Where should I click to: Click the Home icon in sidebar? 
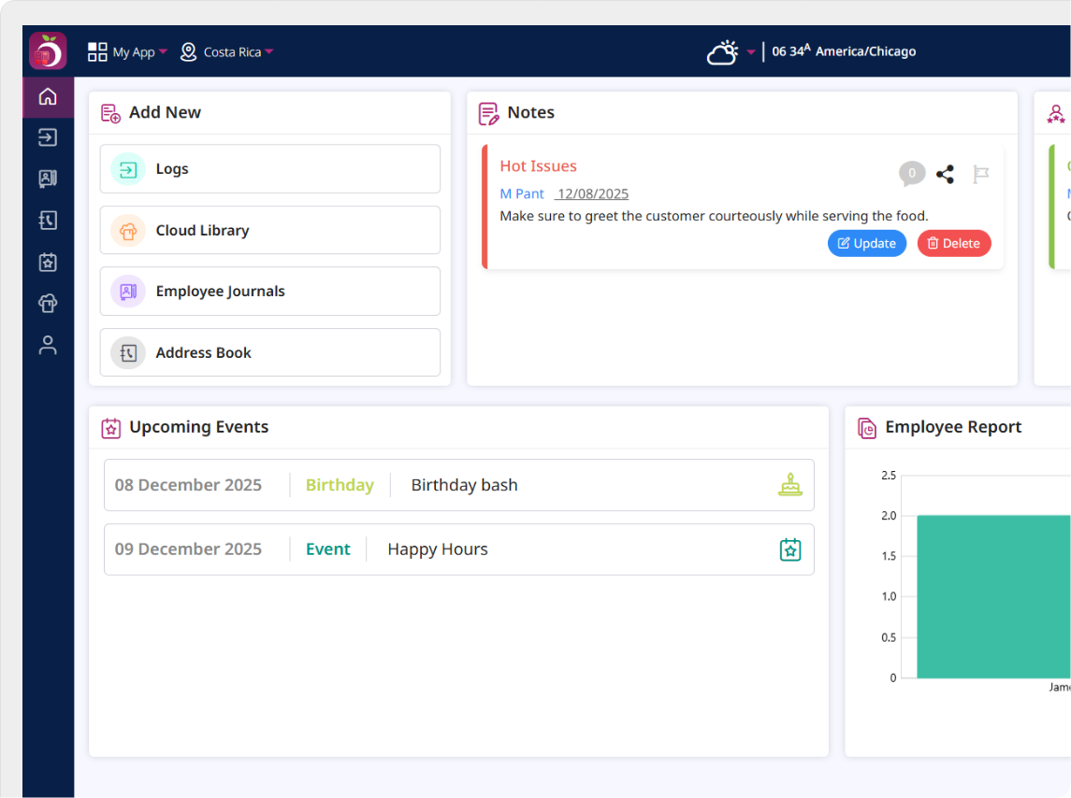[48, 96]
